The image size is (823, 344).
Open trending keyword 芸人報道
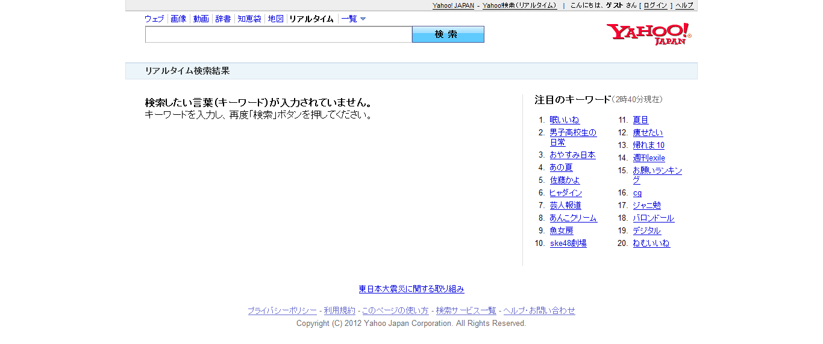565,206
